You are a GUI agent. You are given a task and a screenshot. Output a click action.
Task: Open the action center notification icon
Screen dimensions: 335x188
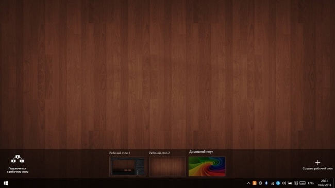tap(296, 183)
